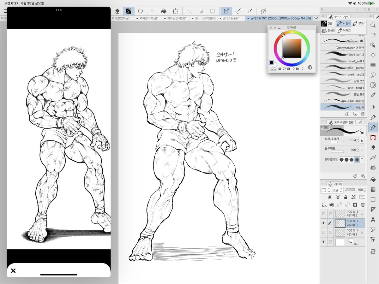Select the Figure rectangle tool
The width and height of the screenshot is (379, 284).
coord(373,200)
